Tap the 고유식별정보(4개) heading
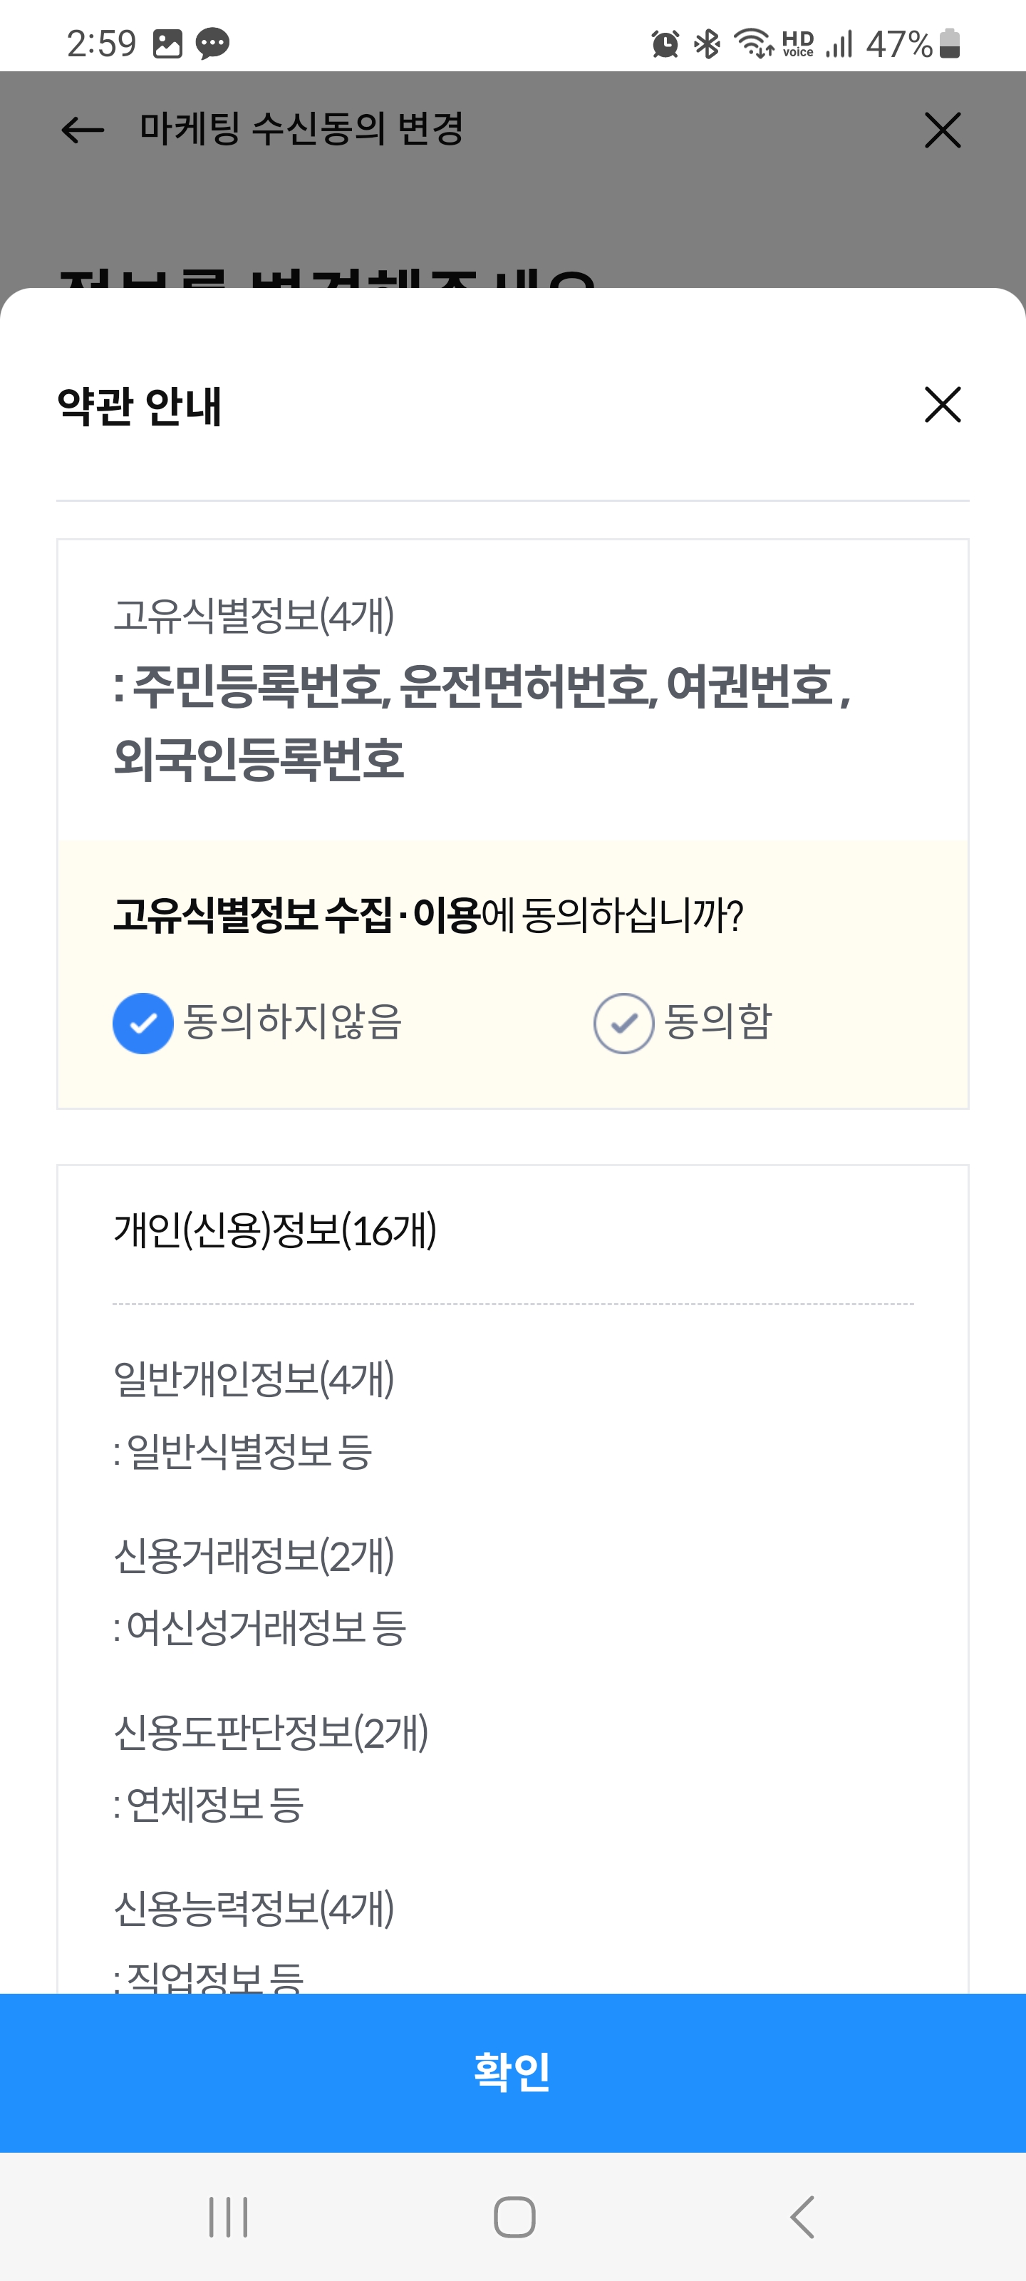 (254, 614)
